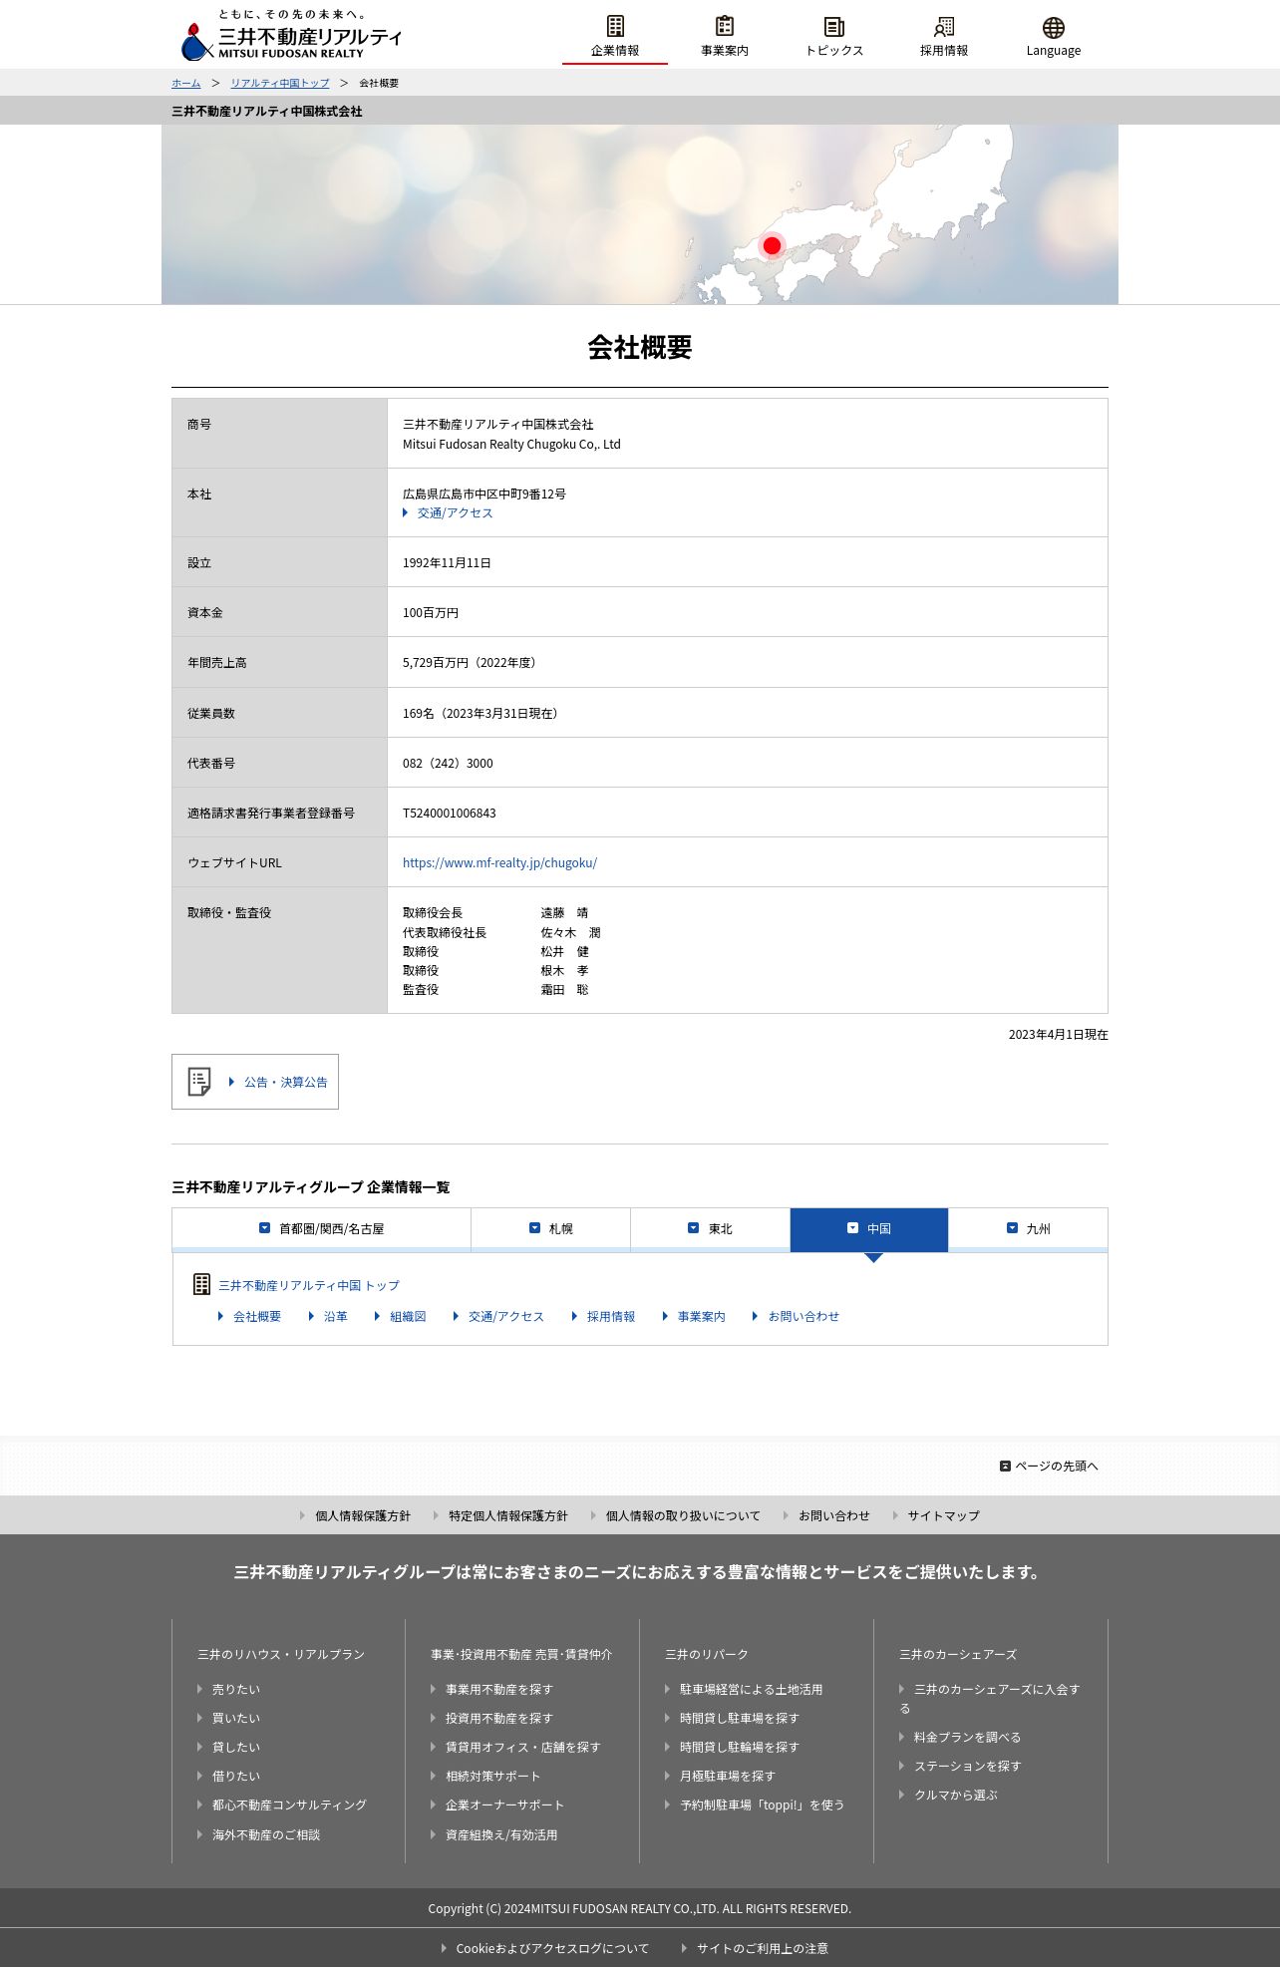1280x1969 pixels.
Task: Open the 交通/アクセス link under 本社
Action: [448, 512]
